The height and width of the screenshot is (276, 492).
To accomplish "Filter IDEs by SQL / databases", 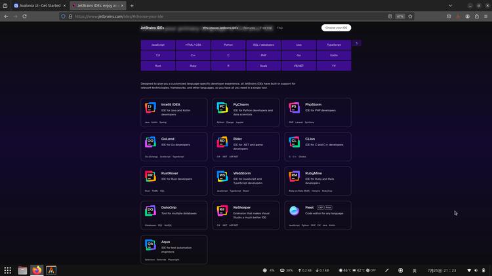I will [x=264, y=45].
